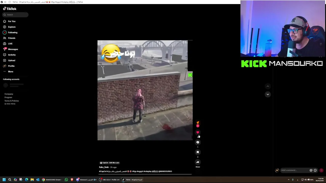This screenshot has width=326, height=183.
Task: Post the comment with the red arrow button
Action: 321,170
